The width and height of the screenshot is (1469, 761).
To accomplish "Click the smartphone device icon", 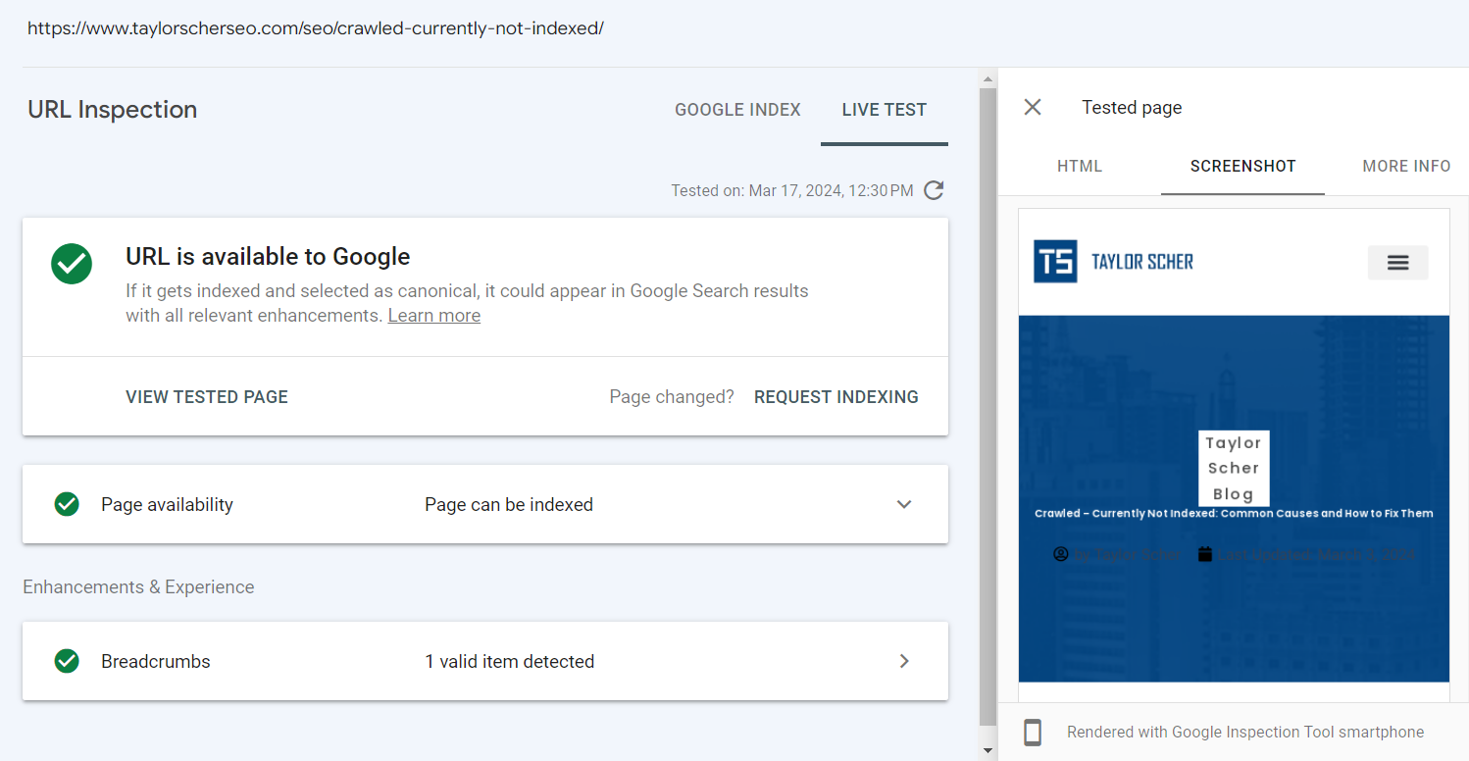I will pyautogui.click(x=1032, y=733).
